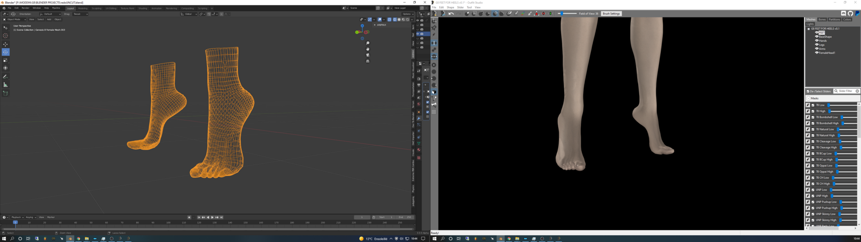The height and width of the screenshot is (242, 861).
Task: Select the Flip Edge tool in Outfit Studio
Action: point(544,13)
